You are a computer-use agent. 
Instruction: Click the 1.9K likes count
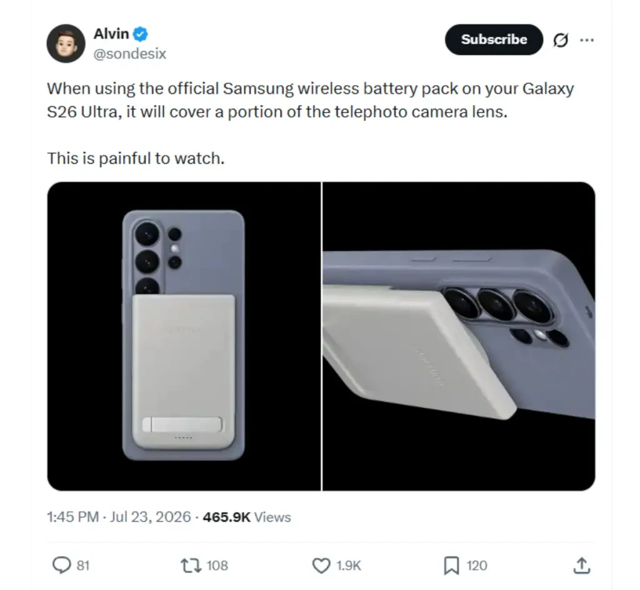[349, 566]
